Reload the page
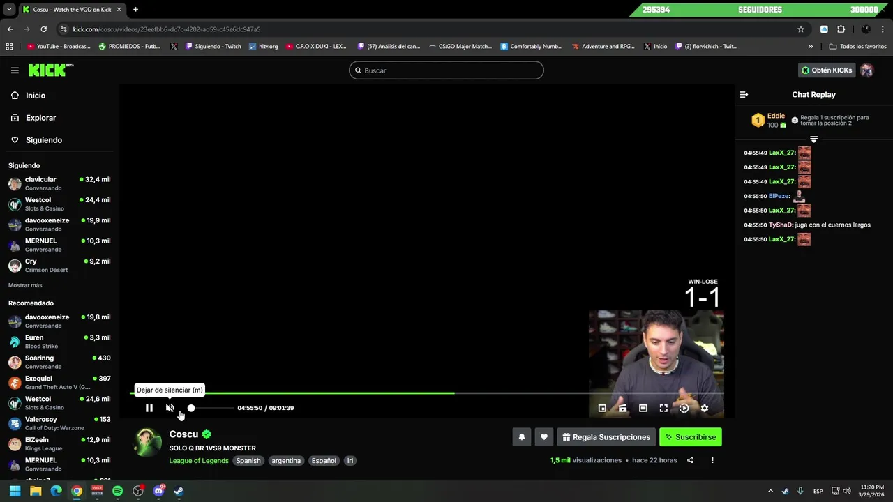This screenshot has height=502, width=893. pyautogui.click(x=43, y=29)
